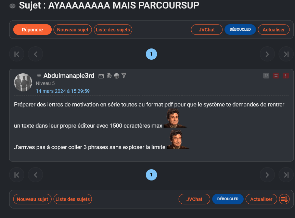295x218 pixels.
Task: Click the spiral icon next to the username
Action: (x=109, y=76)
